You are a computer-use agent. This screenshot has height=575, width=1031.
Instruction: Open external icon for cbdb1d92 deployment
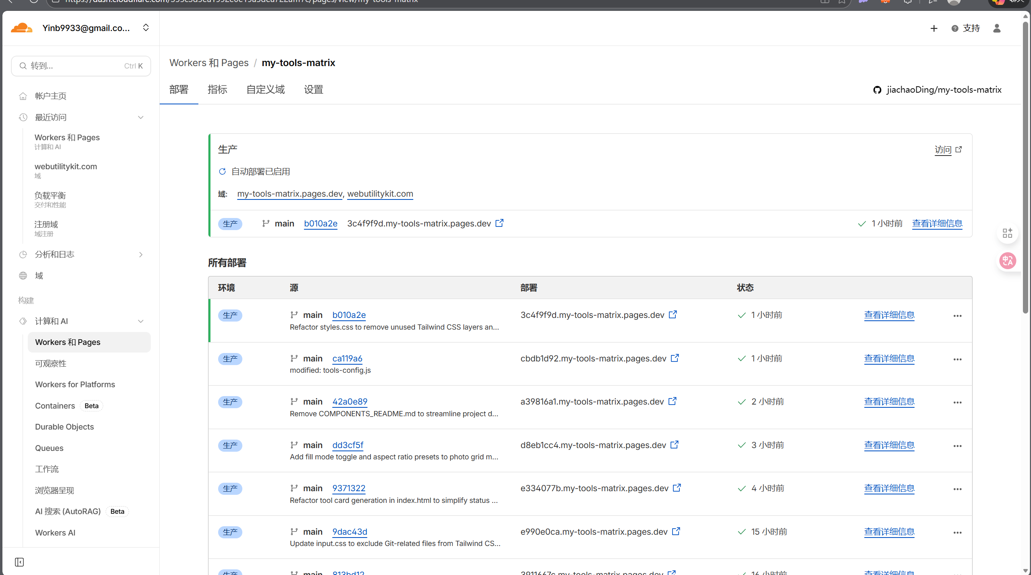tap(675, 358)
